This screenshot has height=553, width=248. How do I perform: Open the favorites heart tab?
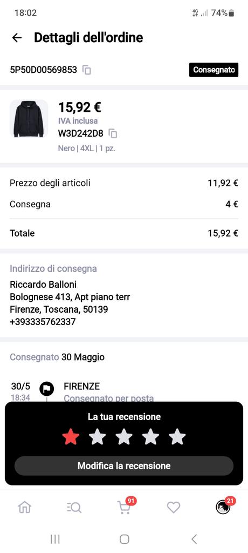pos(174,508)
